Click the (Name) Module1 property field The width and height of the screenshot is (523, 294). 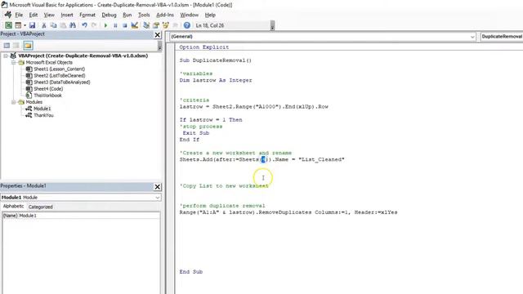81,216
